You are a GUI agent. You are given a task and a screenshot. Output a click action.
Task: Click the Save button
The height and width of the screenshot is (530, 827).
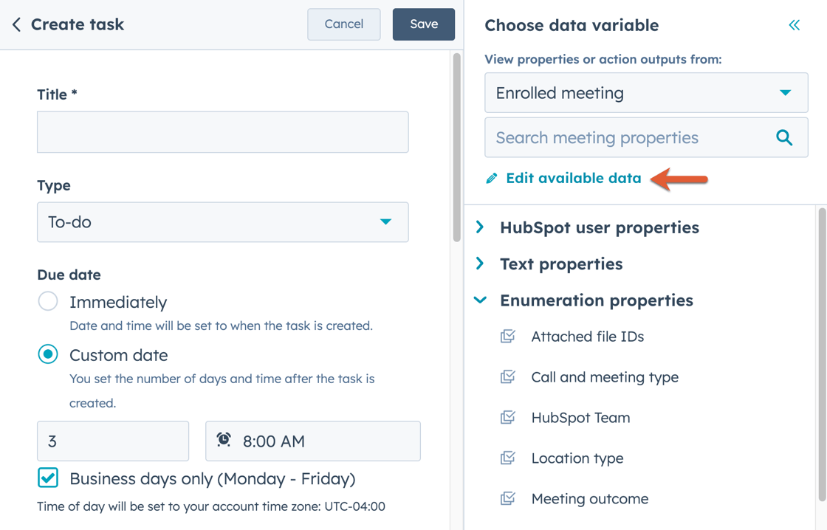pyautogui.click(x=423, y=24)
